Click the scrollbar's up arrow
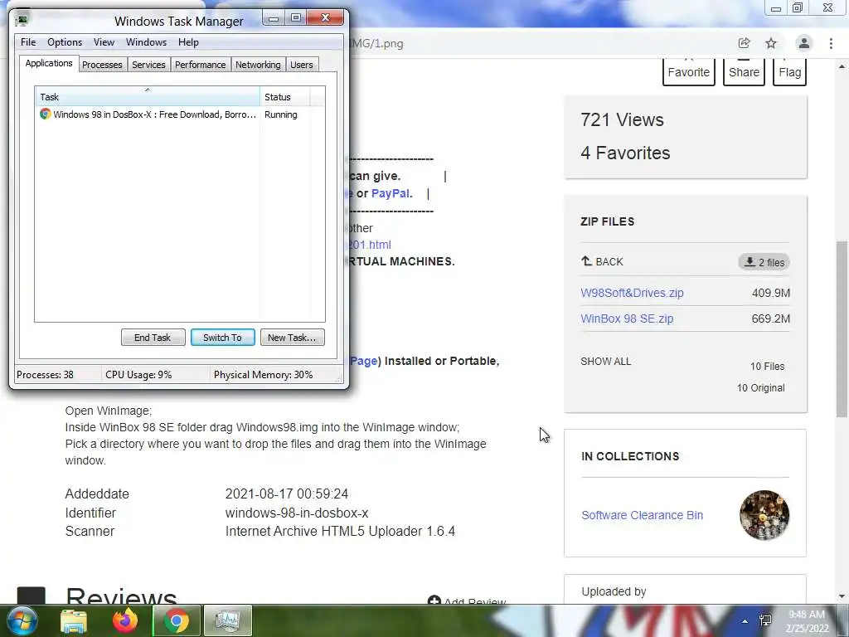 tap(842, 66)
